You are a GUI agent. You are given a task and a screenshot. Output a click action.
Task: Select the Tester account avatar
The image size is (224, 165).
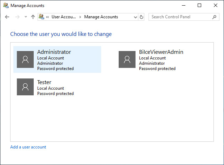point(25,87)
